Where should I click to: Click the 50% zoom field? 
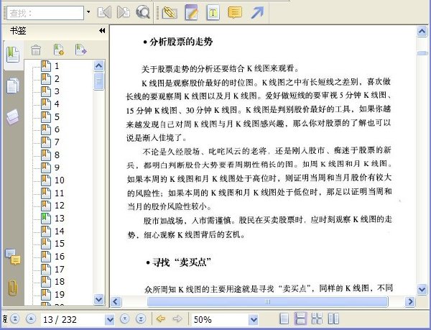pos(221,319)
